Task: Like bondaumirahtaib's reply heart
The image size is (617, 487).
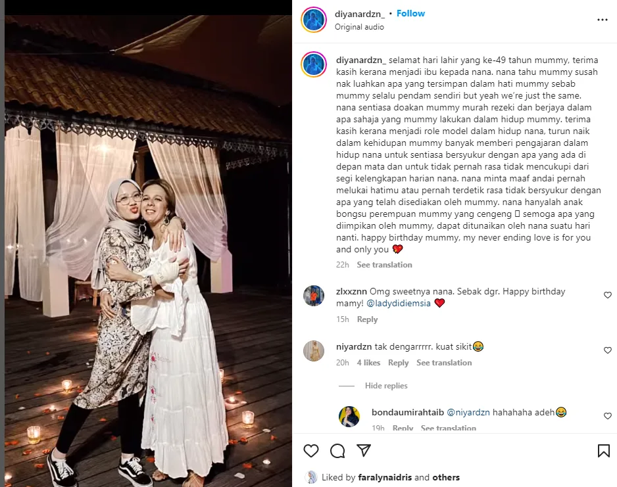Action: tap(608, 416)
